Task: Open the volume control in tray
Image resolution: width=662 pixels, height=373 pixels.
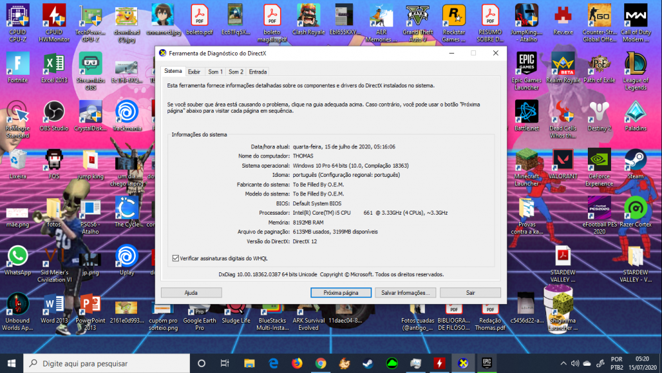Action: pyautogui.click(x=575, y=363)
